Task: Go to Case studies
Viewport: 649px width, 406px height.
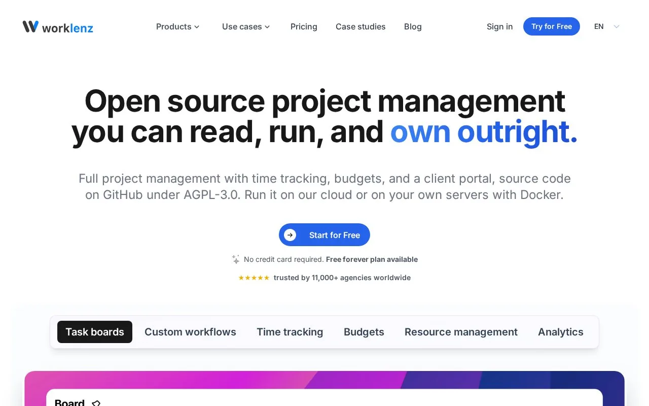Action: tap(360, 26)
